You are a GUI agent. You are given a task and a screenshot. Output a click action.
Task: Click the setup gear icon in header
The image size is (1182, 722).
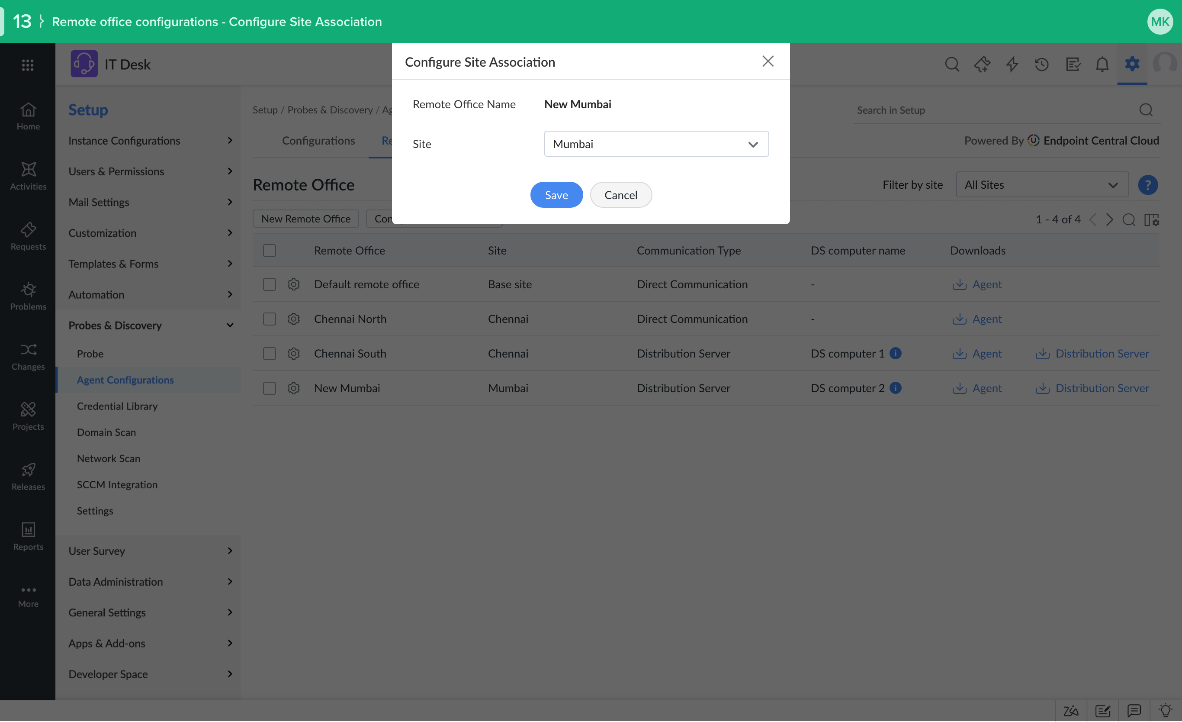1132,63
